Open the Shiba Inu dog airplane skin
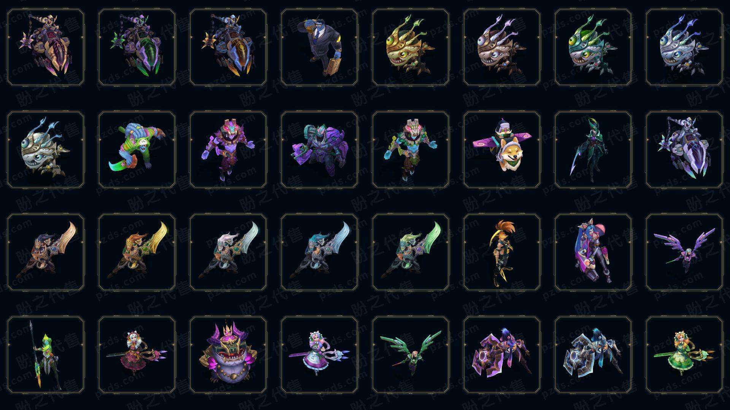The height and width of the screenshot is (410, 730). tap(502, 150)
